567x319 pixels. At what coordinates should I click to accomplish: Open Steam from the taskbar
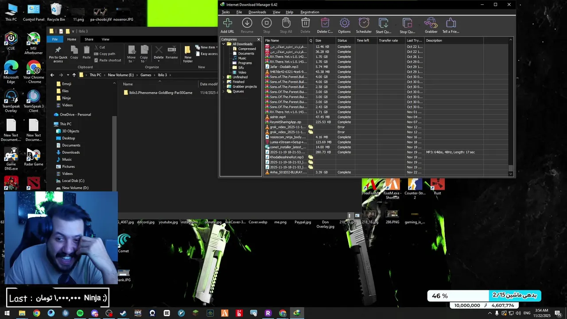pos(123,313)
